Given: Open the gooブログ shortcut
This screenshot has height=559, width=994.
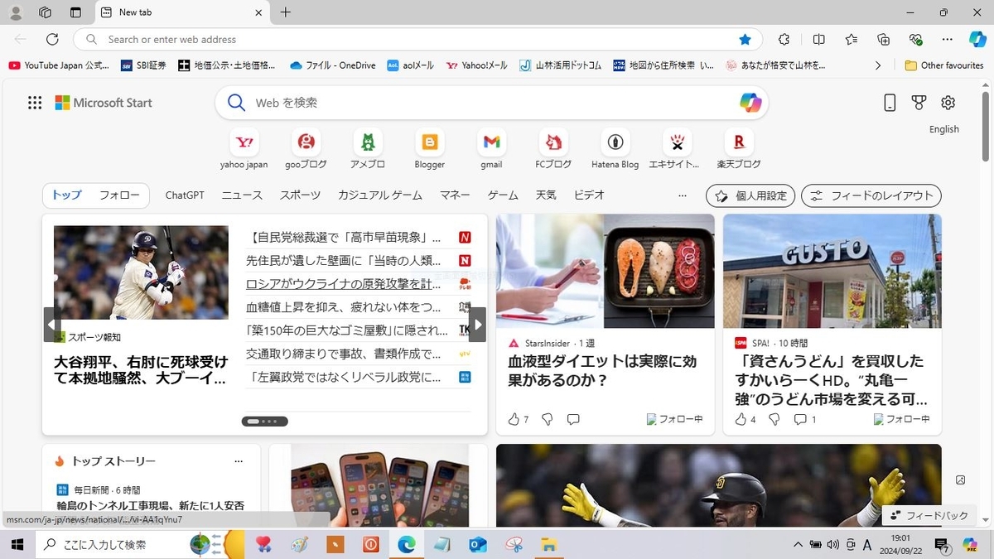Looking at the screenshot, I should click(x=306, y=149).
